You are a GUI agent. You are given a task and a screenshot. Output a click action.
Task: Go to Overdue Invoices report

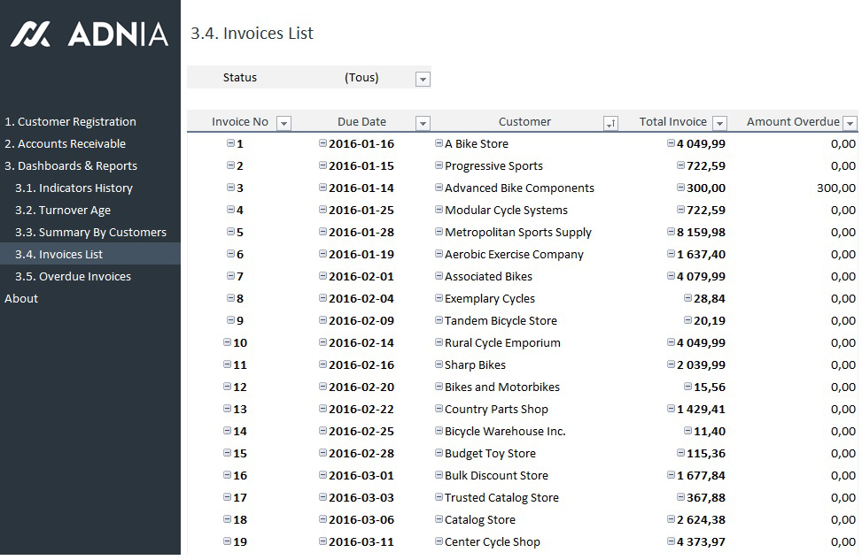click(x=73, y=277)
